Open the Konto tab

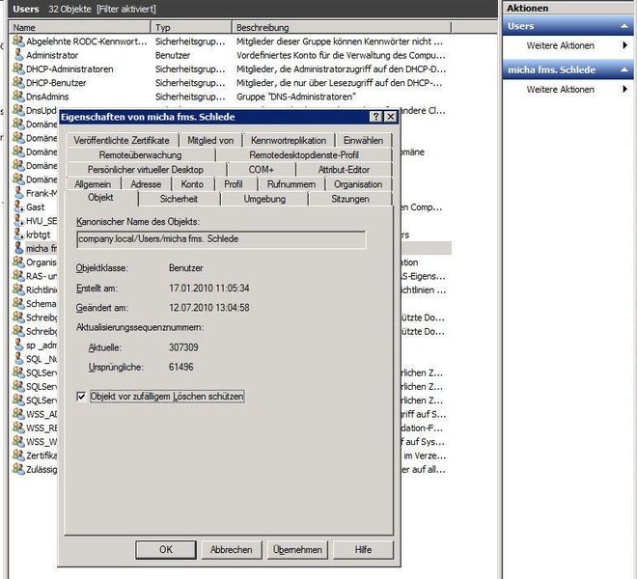click(192, 184)
